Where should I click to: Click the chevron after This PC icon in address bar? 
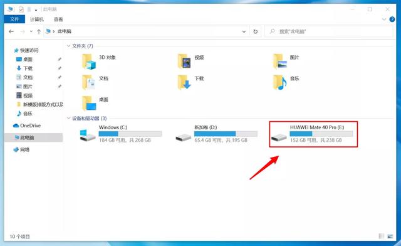pos(54,31)
